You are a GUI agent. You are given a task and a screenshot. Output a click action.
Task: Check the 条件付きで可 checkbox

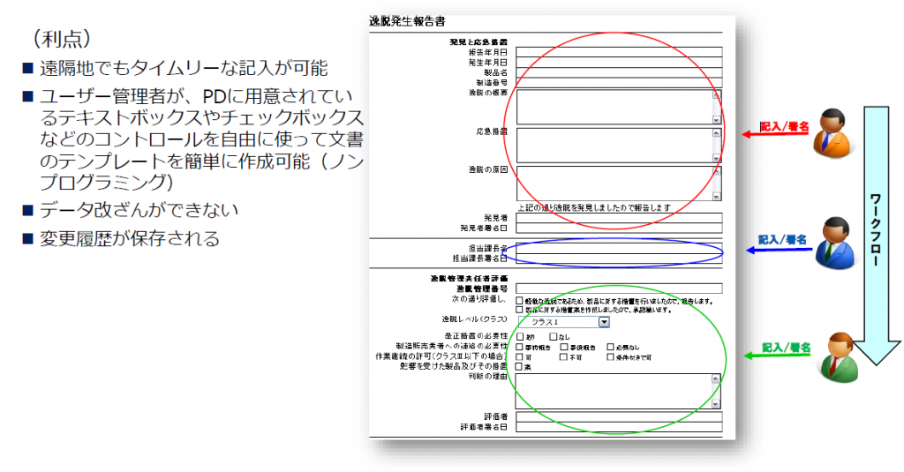(x=610, y=356)
